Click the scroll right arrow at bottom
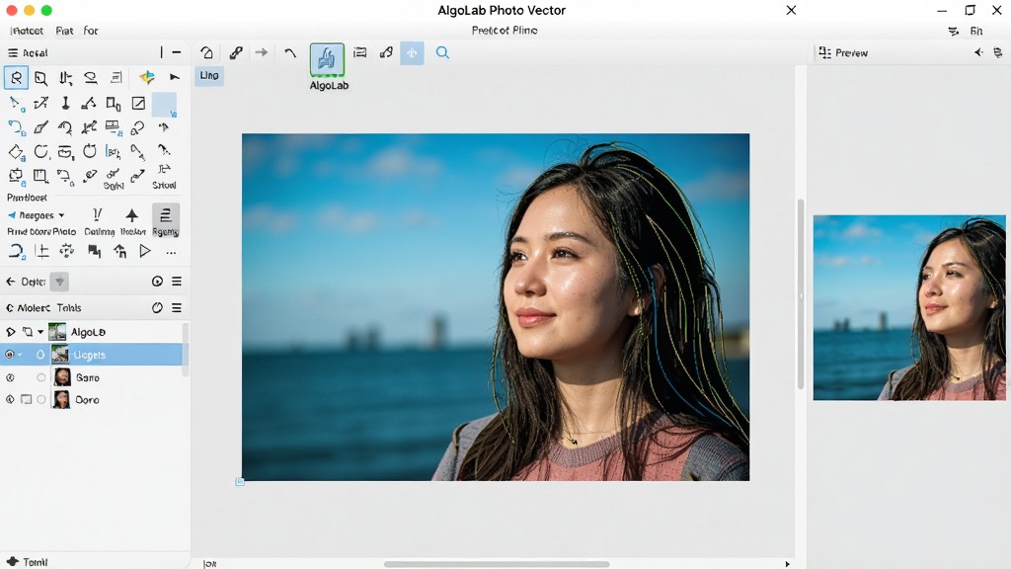This screenshot has height=569, width=1011. (x=787, y=564)
